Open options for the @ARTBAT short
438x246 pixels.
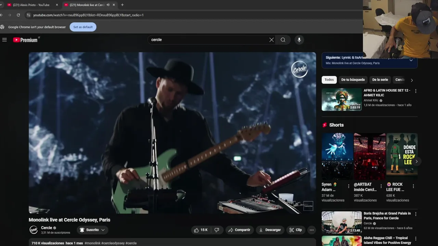[x=381, y=186]
